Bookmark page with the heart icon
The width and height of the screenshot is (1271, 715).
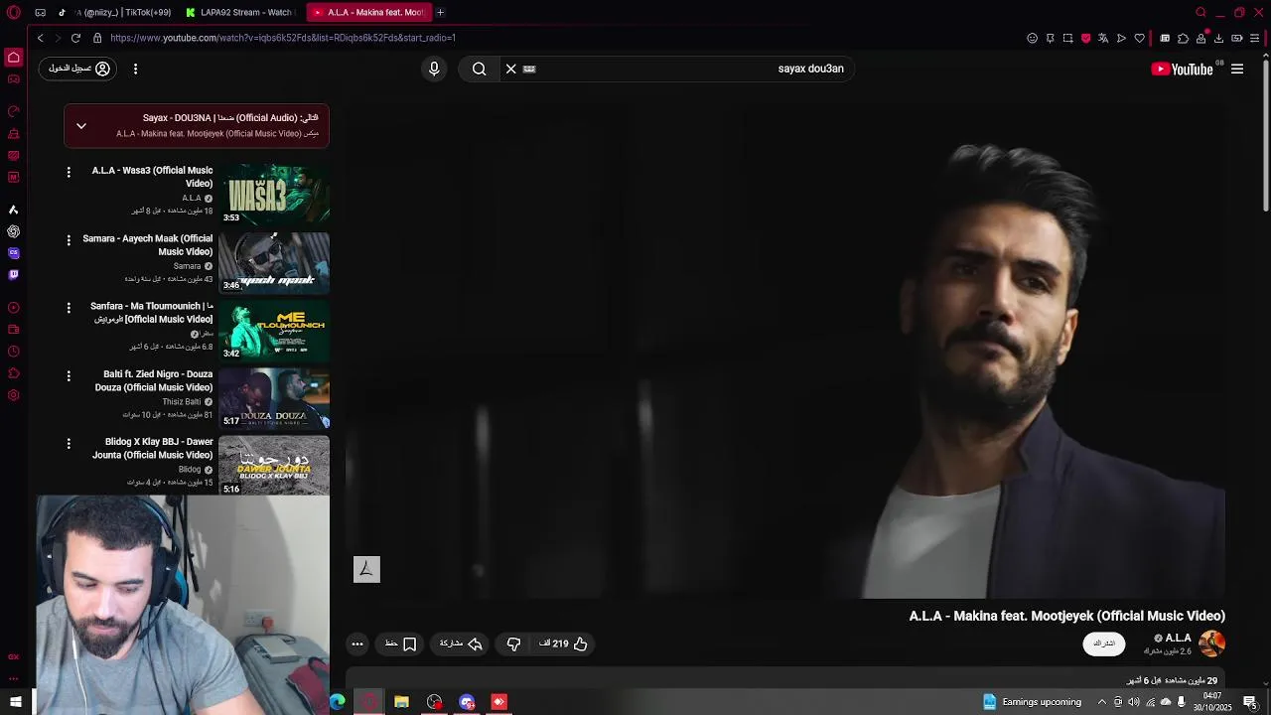1139,38
